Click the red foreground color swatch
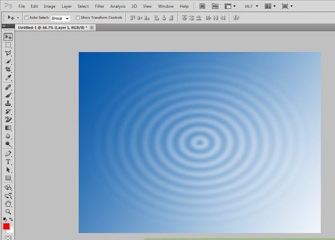The height and width of the screenshot is (240, 335). click(x=6, y=227)
